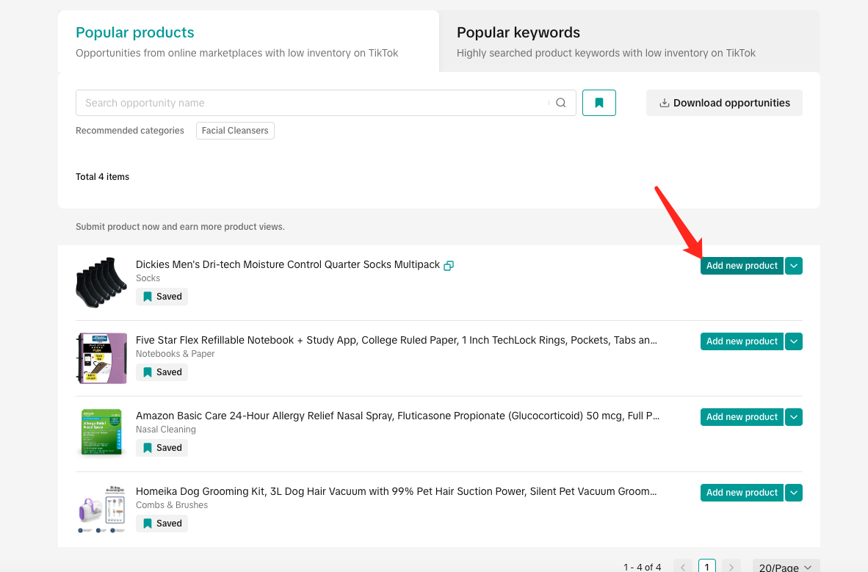Click the previous page arrow
Screen dimensions: 868x572
(x=682, y=567)
